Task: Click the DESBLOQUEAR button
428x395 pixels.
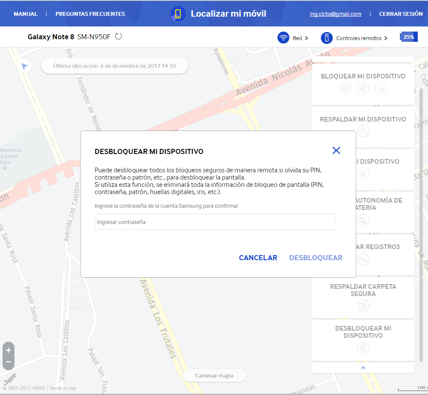Action: (x=315, y=258)
